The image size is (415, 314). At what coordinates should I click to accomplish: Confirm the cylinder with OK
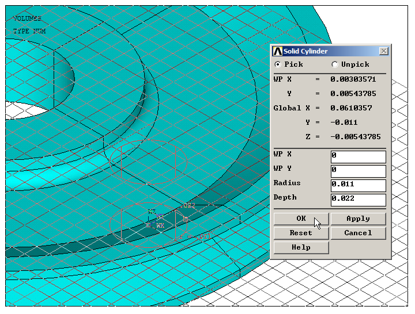(301, 219)
